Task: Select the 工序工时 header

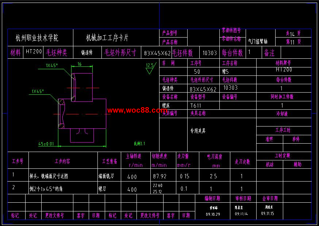Action: click(283, 130)
